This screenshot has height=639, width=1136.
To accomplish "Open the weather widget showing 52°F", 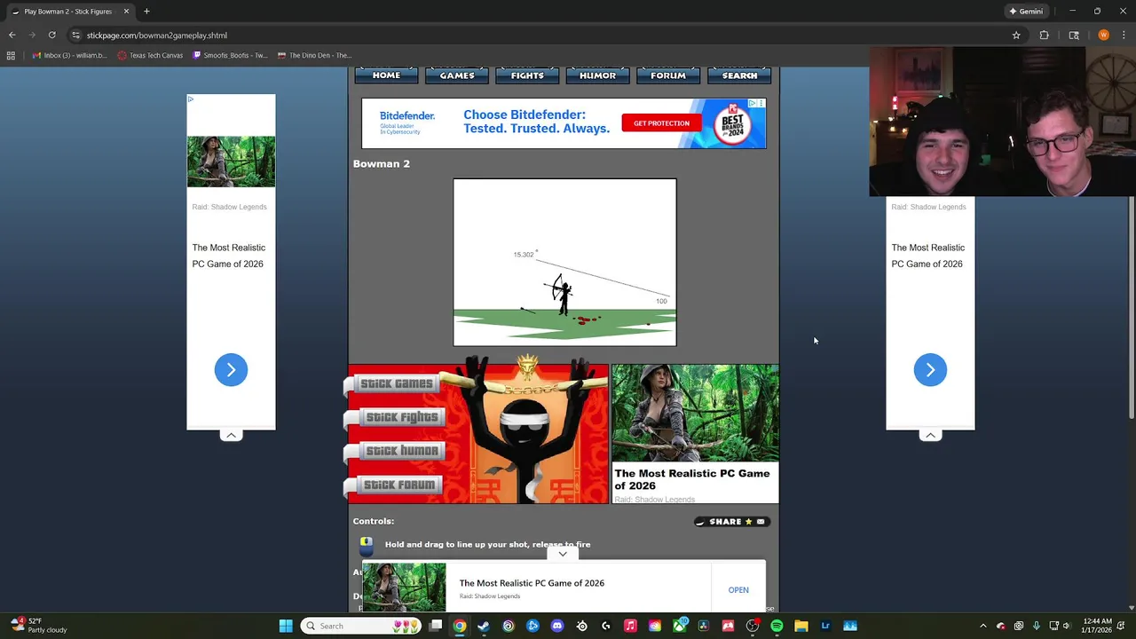I will click(40, 626).
